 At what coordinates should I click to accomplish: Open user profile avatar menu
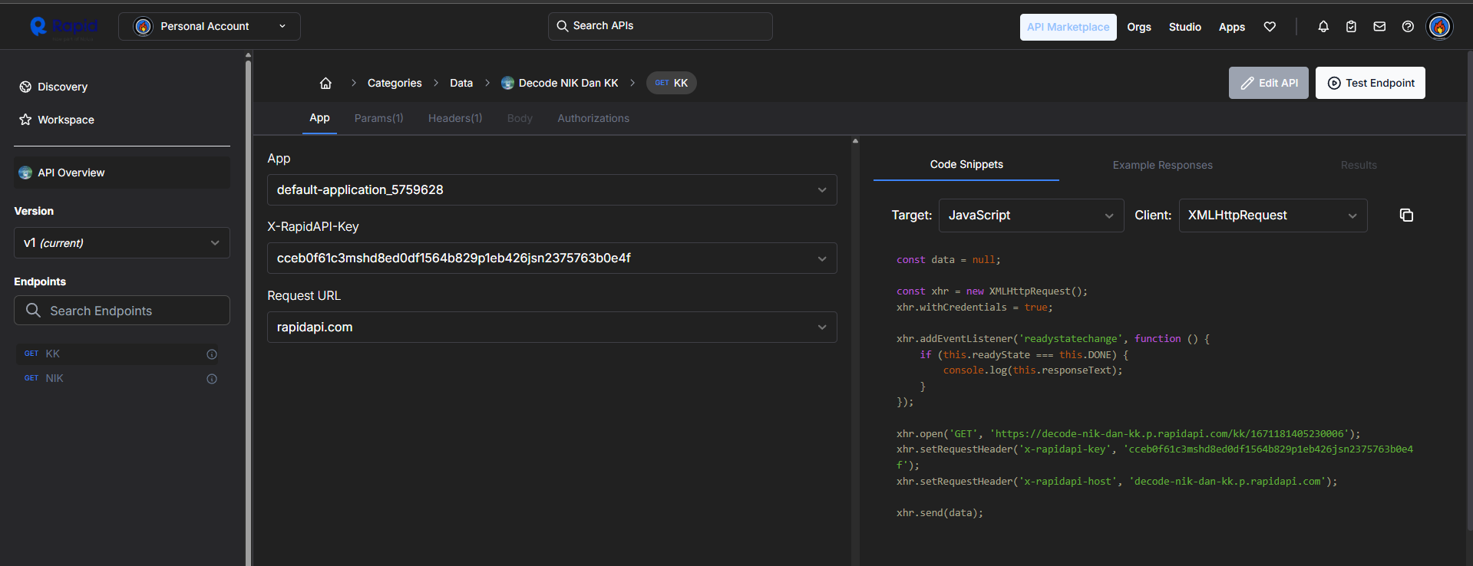pyautogui.click(x=1439, y=27)
